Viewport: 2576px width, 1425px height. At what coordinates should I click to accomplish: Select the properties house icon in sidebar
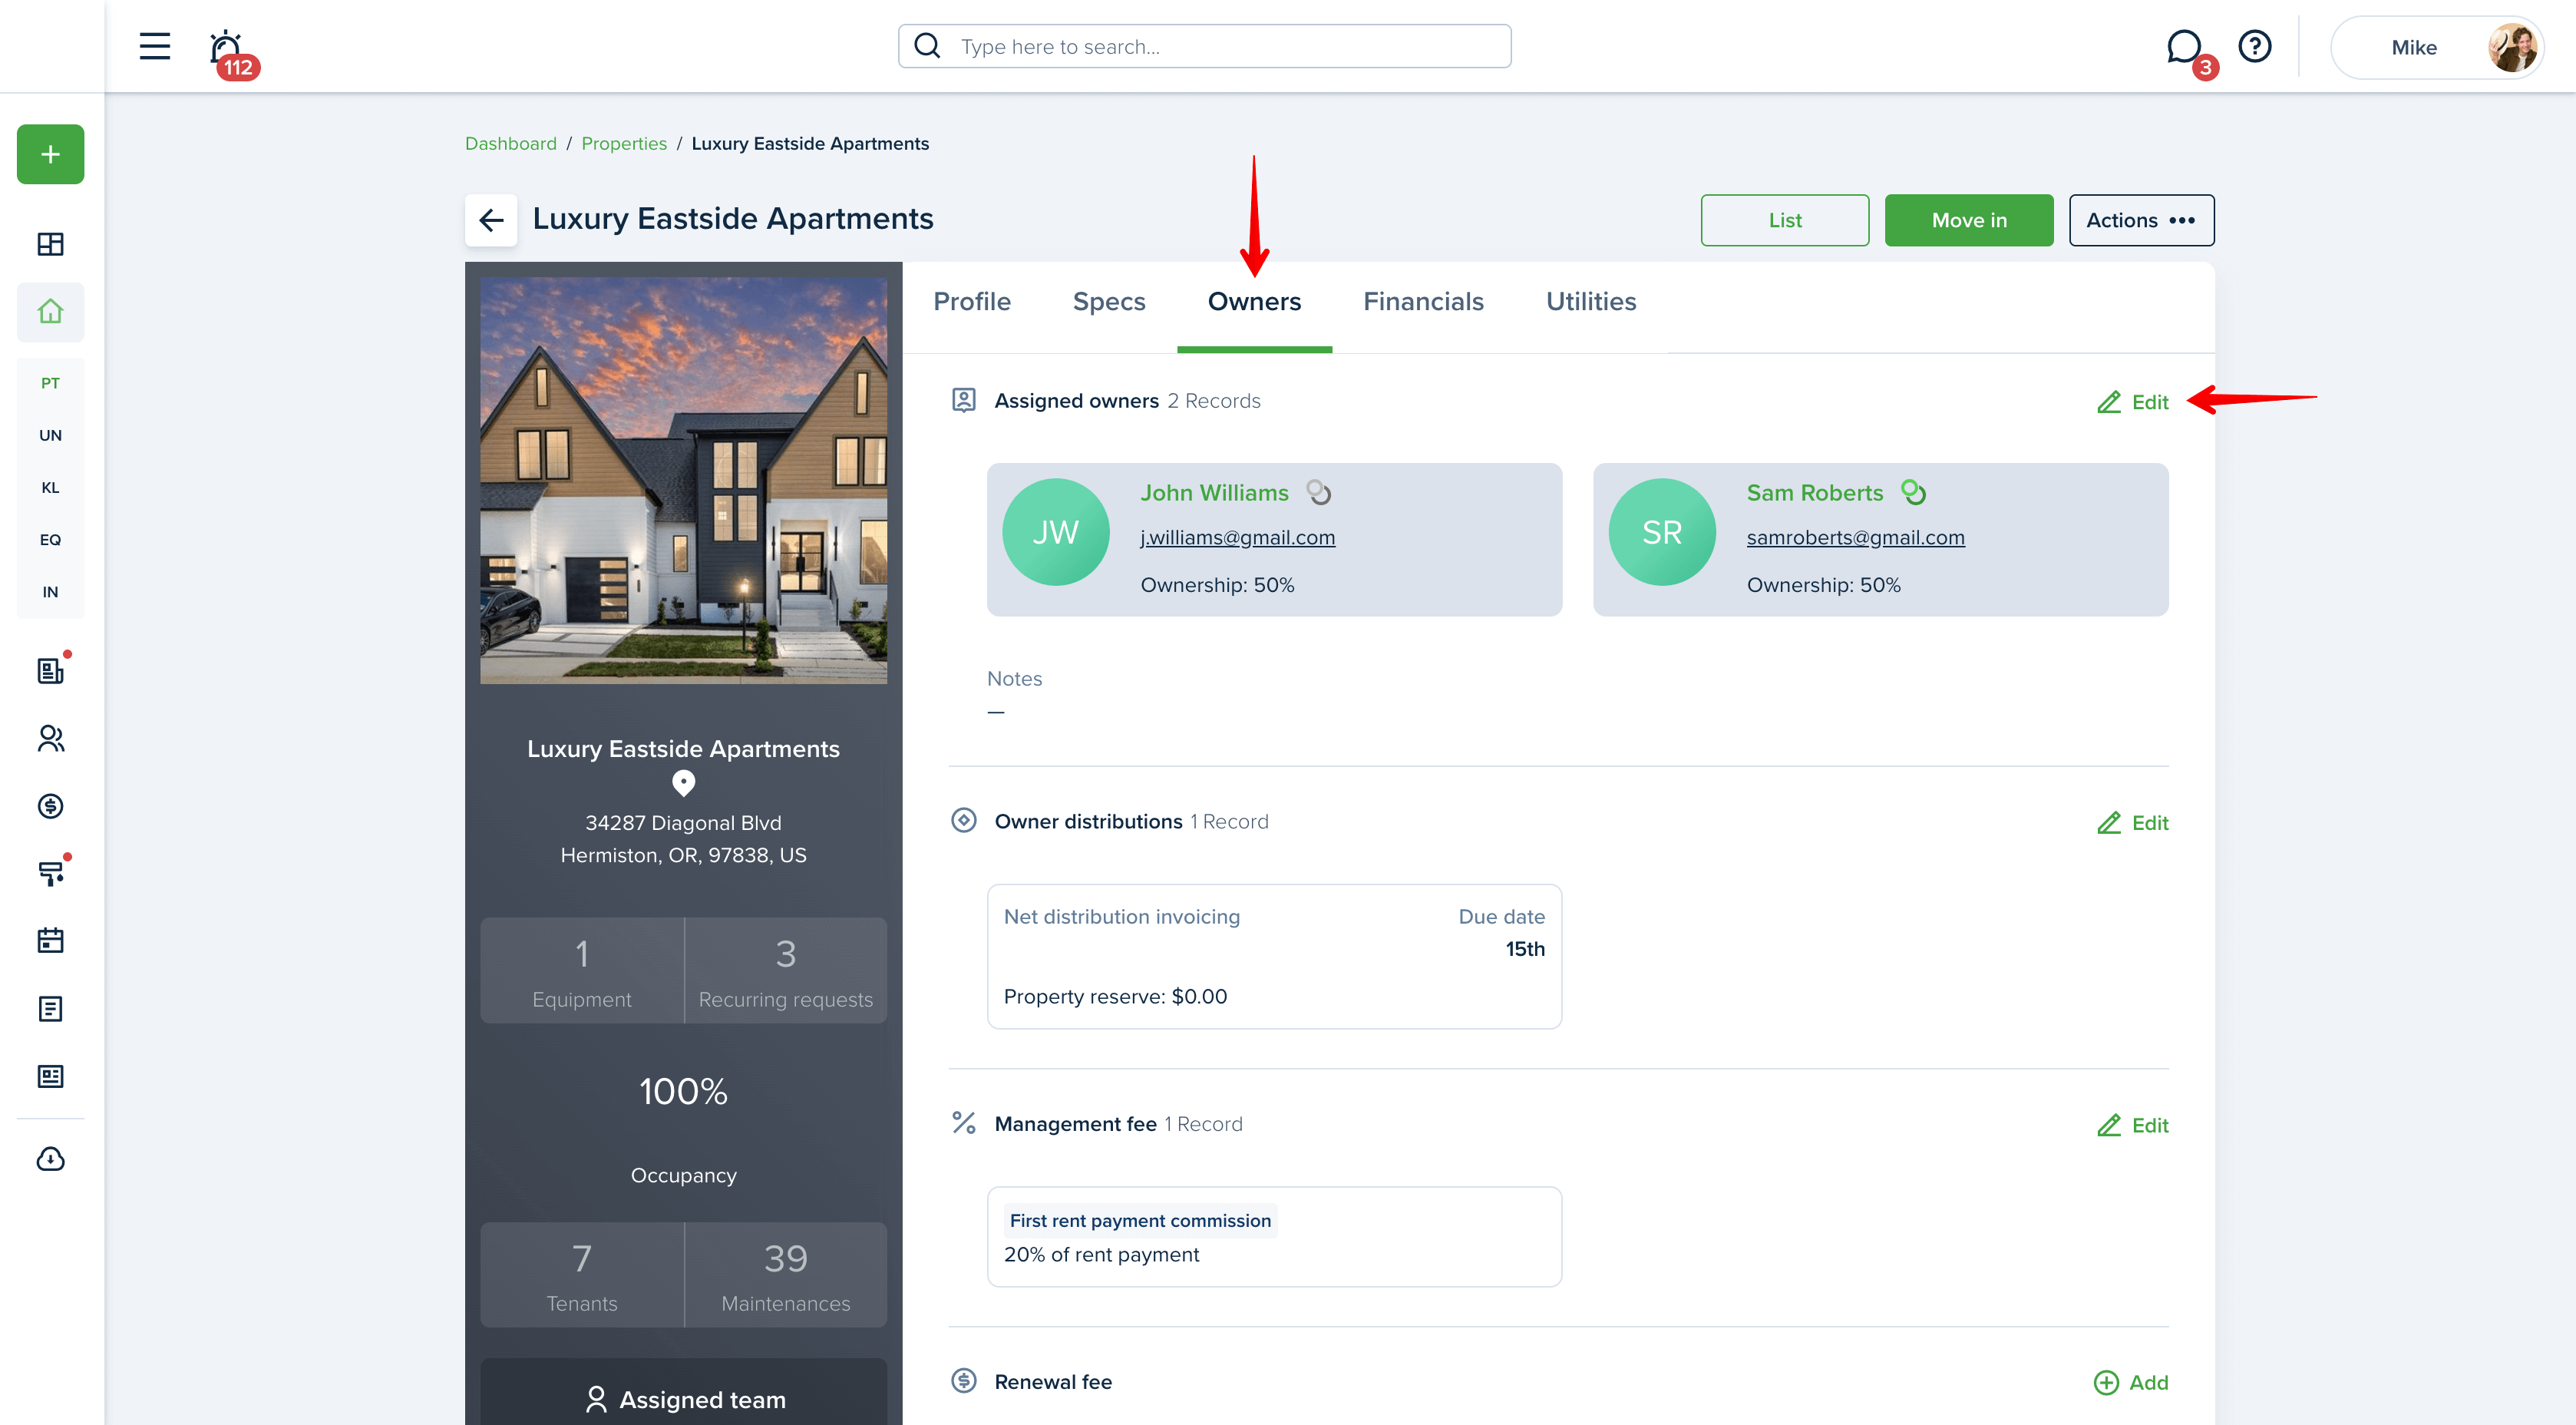50,312
